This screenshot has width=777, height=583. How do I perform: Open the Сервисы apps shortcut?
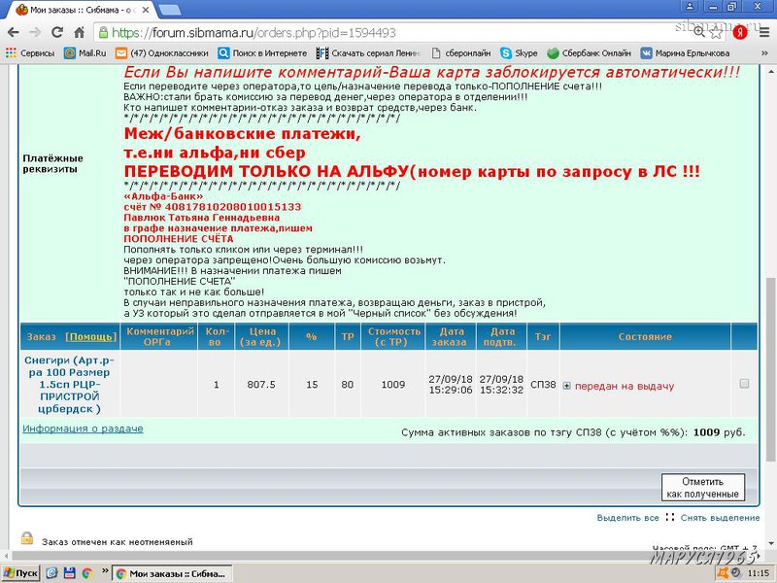point(30,53)
